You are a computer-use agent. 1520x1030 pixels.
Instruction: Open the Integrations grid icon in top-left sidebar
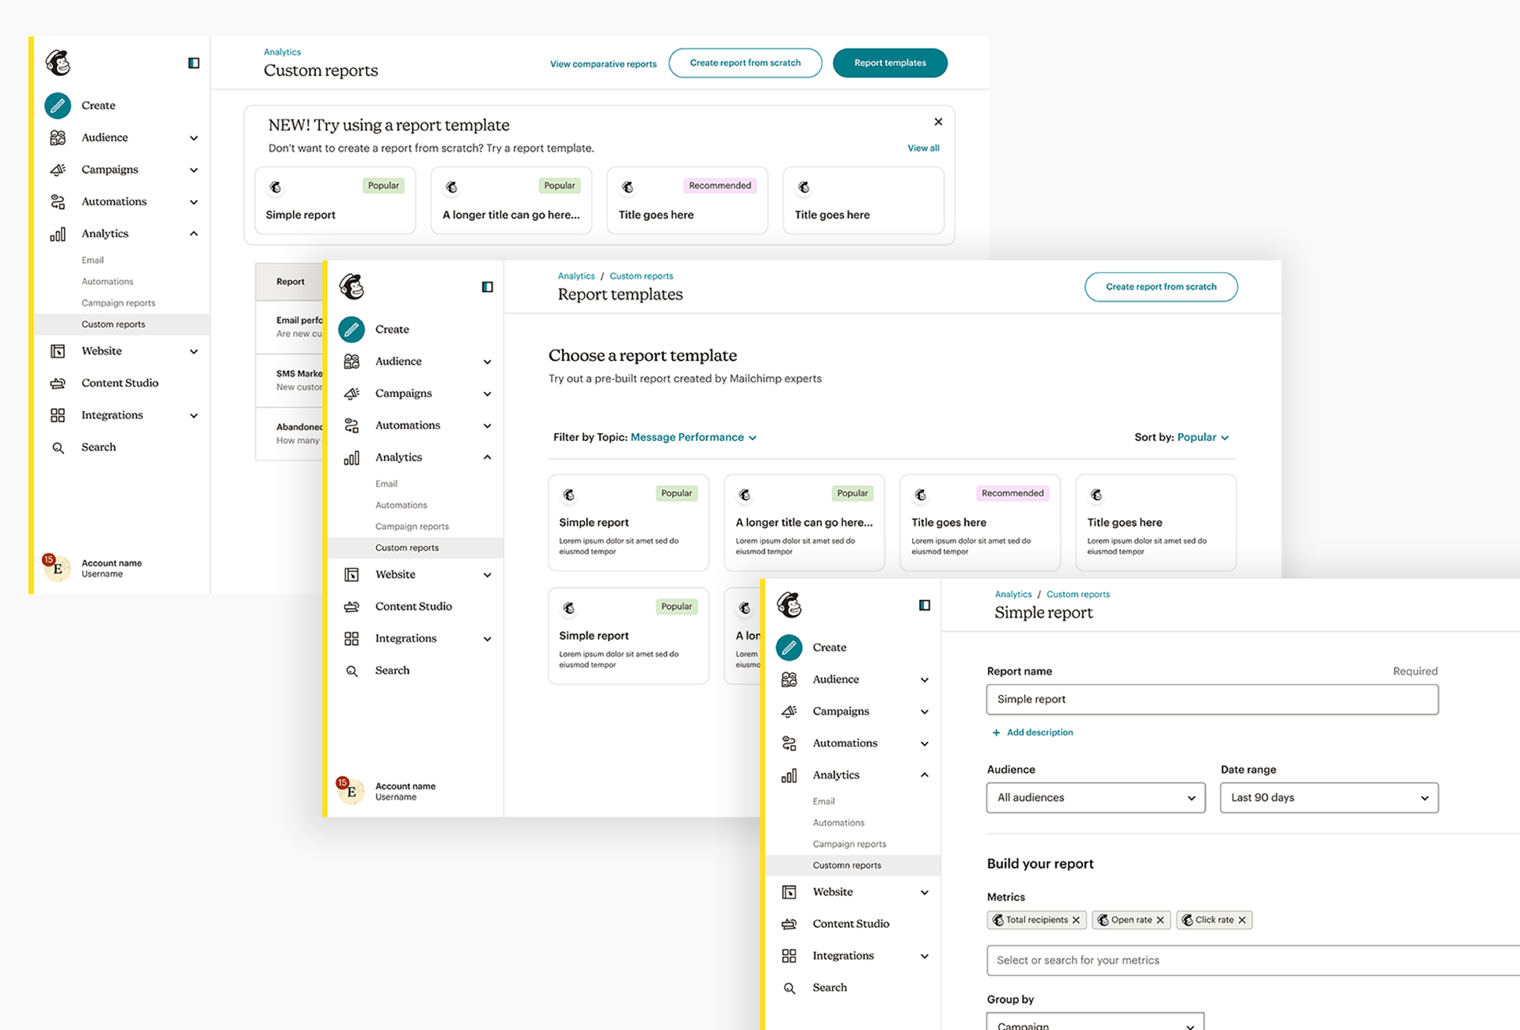click(58, 416)
